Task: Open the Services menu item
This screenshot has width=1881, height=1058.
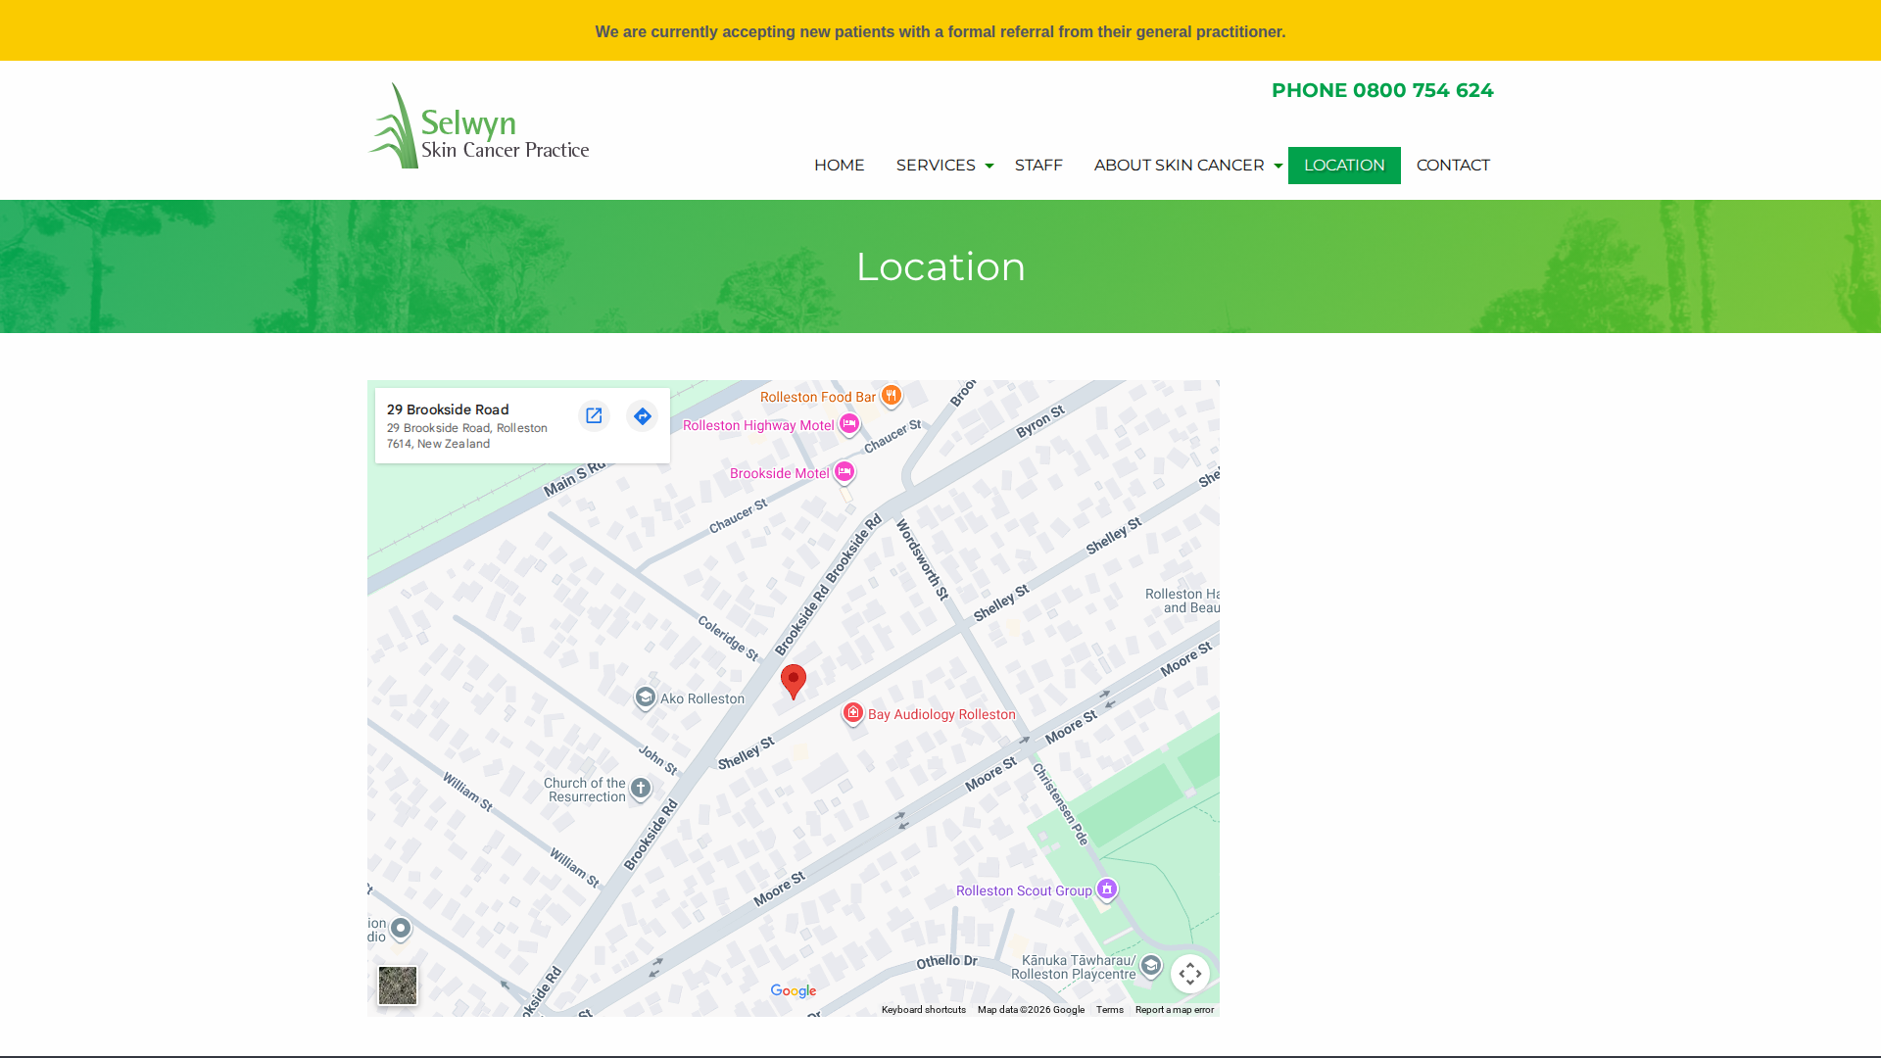Action: click(936, 166)
